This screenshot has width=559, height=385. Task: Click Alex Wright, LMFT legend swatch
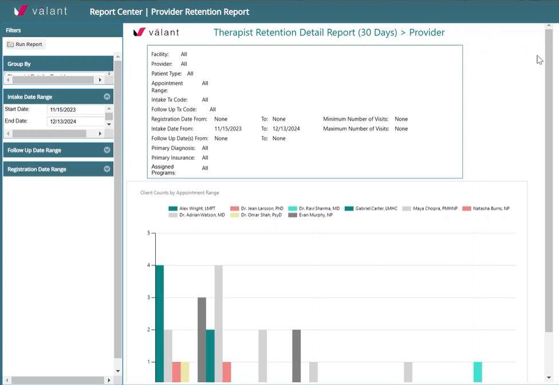tap(173, 209)
